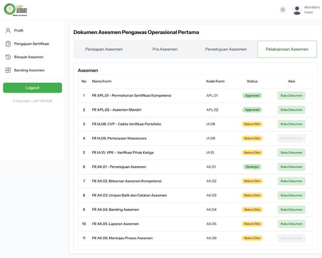The height and width of the screenshot is (258, 322).
Task: Select the Pelaksanaan Asesmen tab
Action: tap(287, 50)
